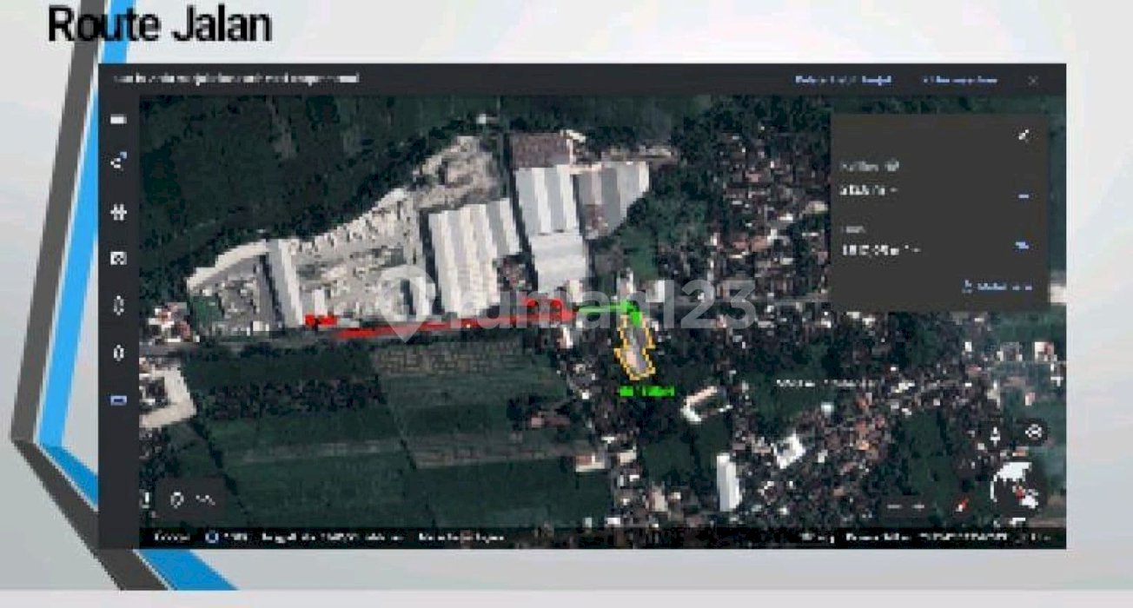Click the my location target icon

(1034, 432)
